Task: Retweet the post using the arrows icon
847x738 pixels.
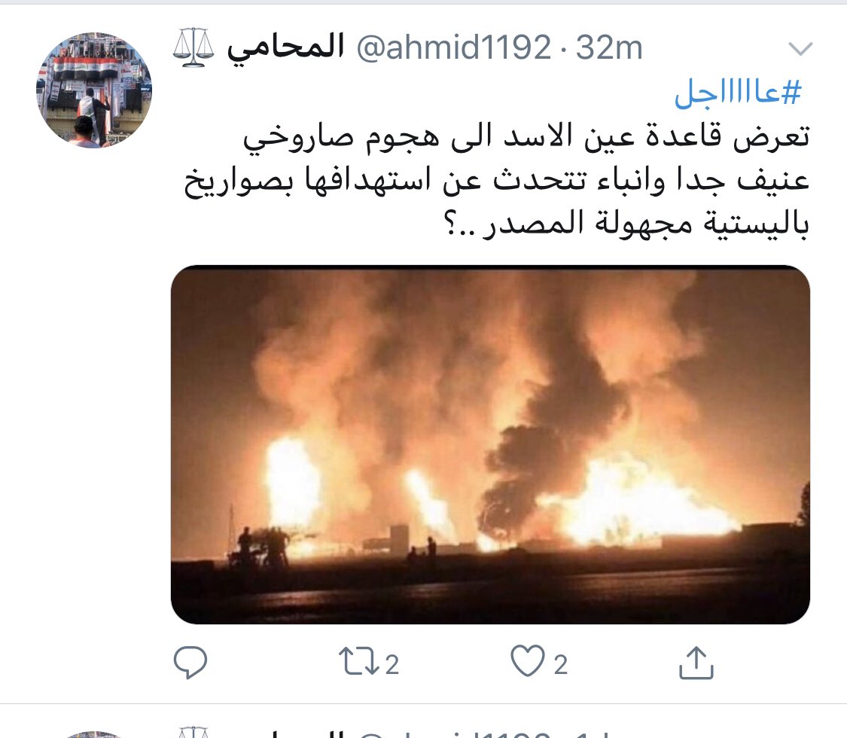Action: point(358,663)
